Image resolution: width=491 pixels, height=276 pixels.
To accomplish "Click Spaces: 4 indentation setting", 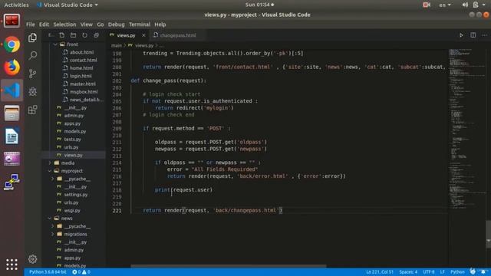I will click(x=408, y=272).
